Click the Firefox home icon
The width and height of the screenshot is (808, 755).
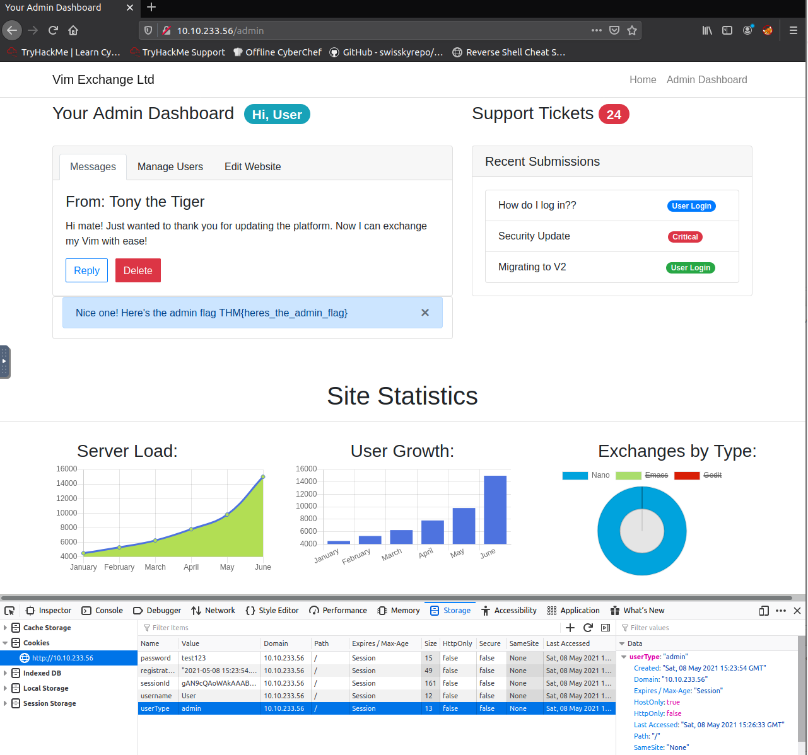73,30
